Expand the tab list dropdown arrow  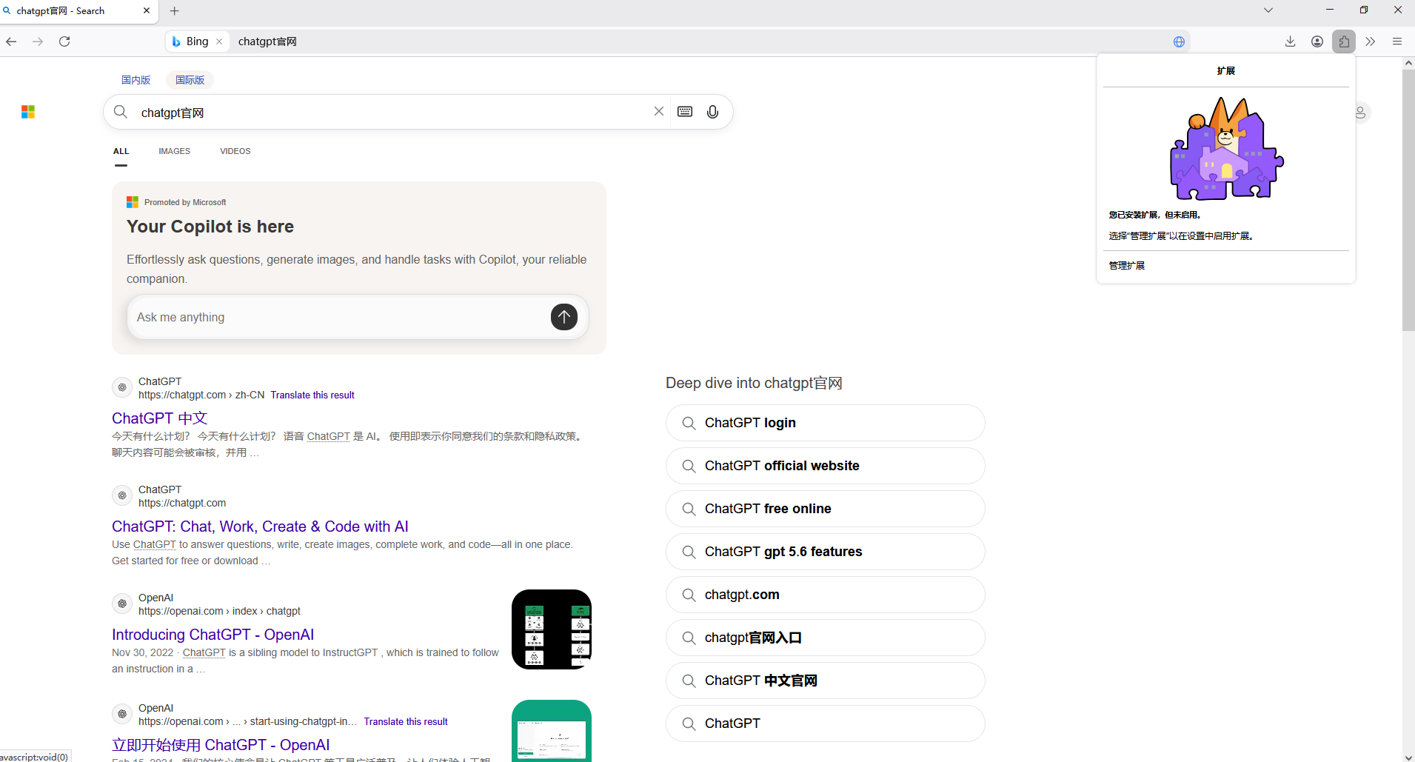point(1268,10)
